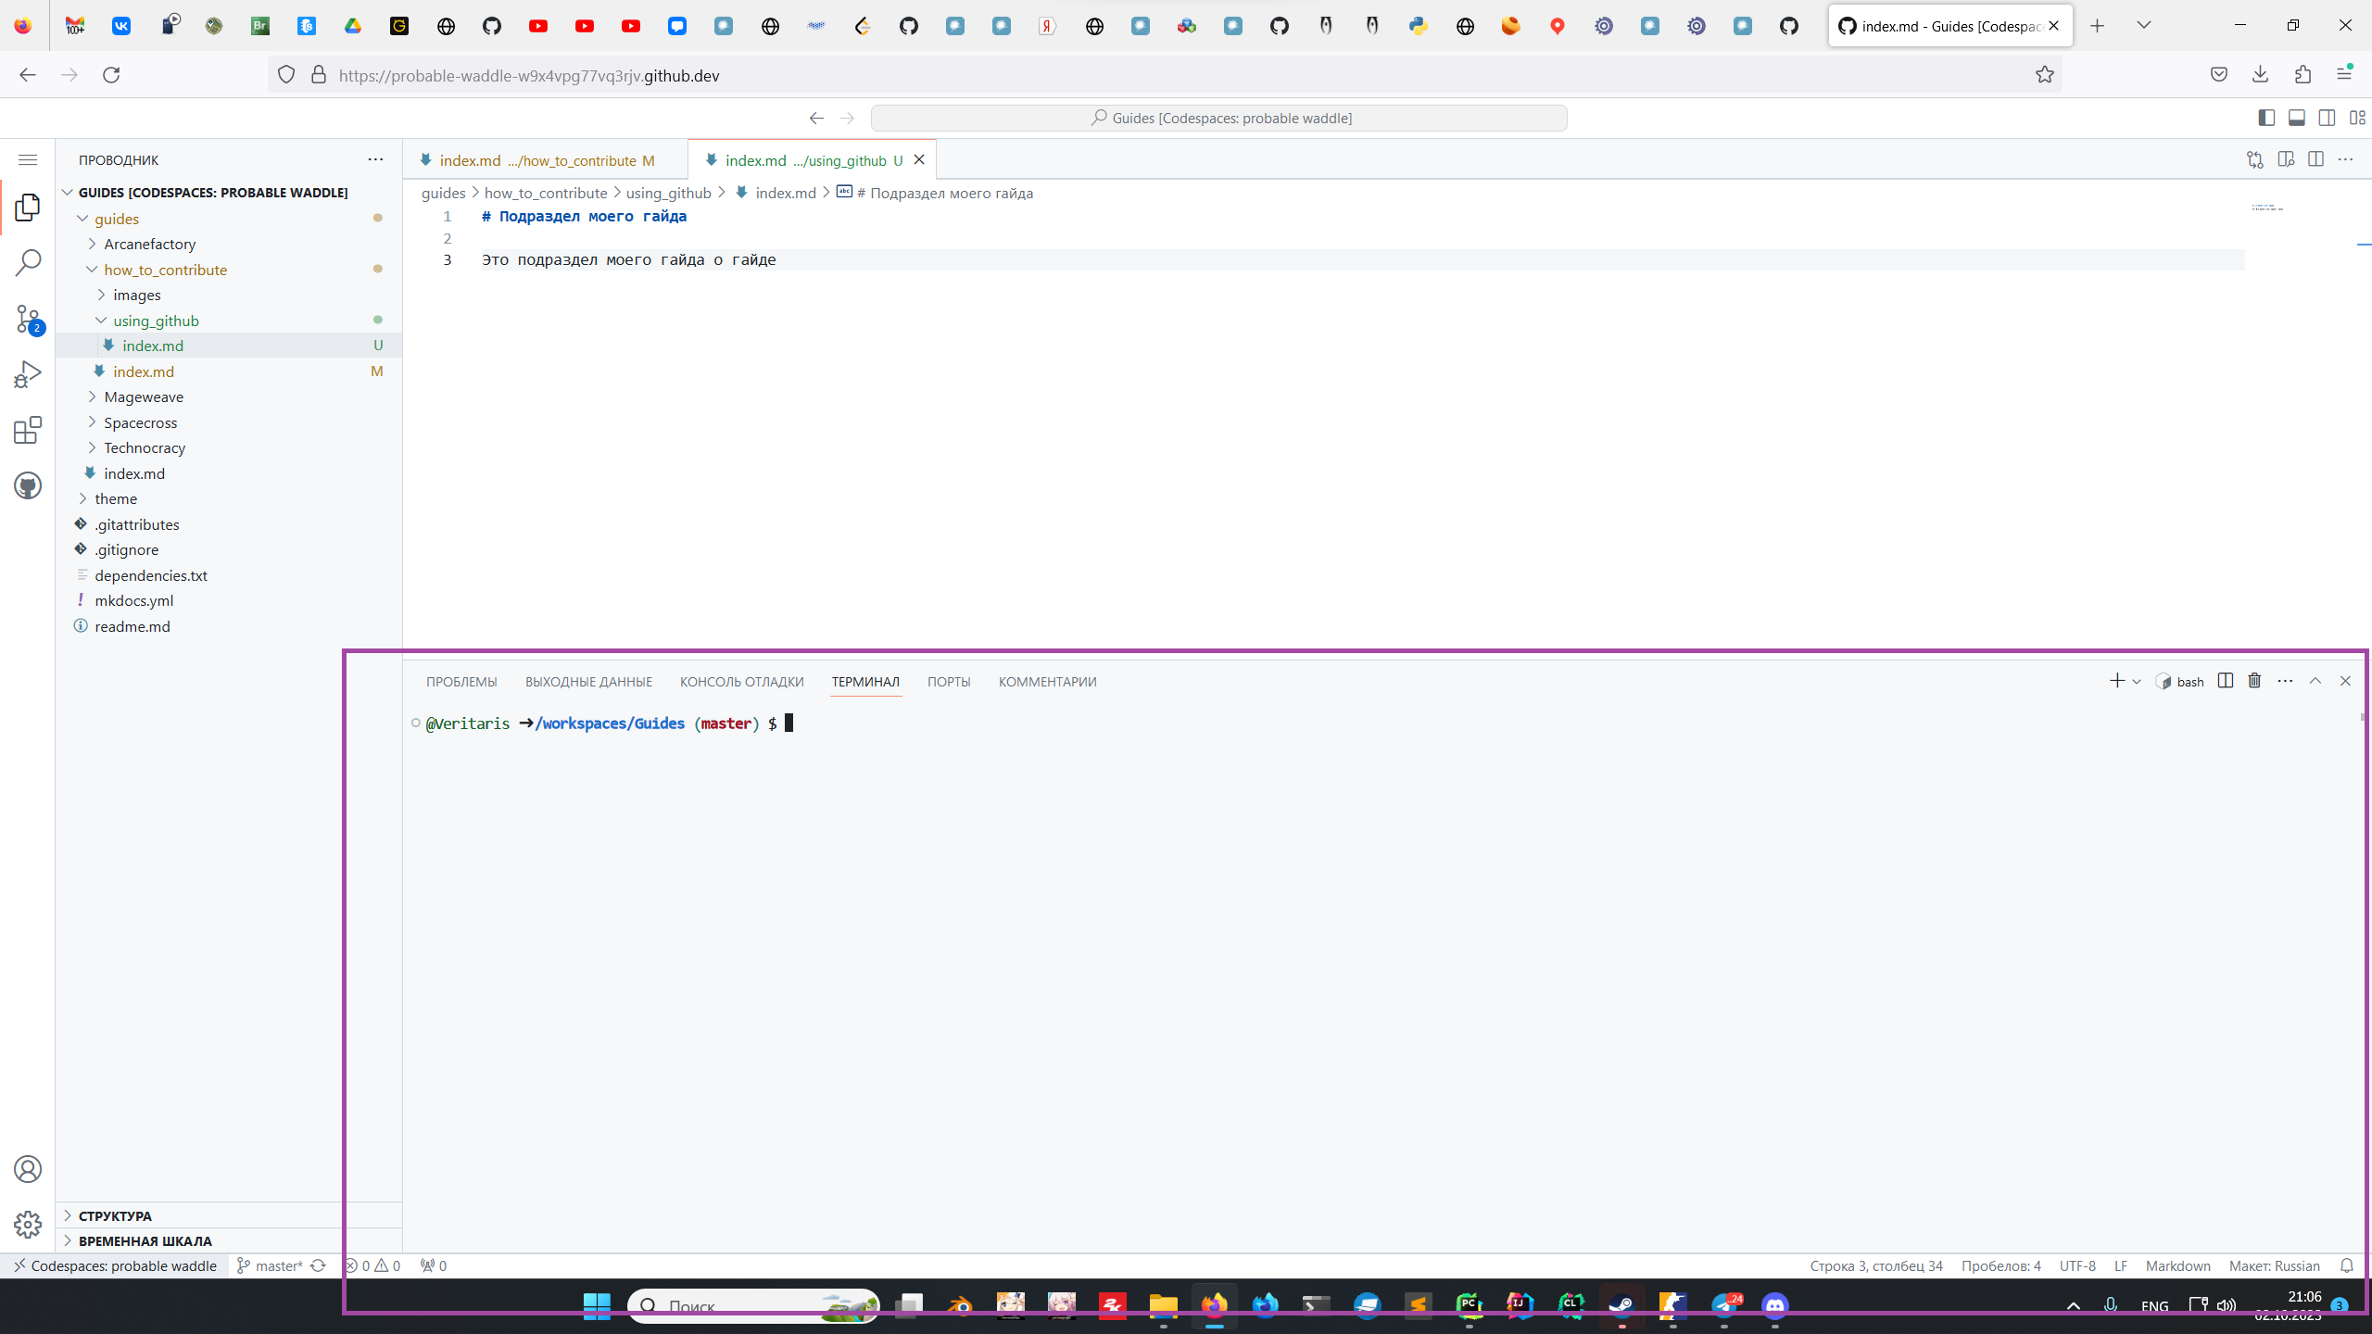Toggle the bottom panel visibility
This screenshot has height=1334, width=2372.
pos(2296,118)
